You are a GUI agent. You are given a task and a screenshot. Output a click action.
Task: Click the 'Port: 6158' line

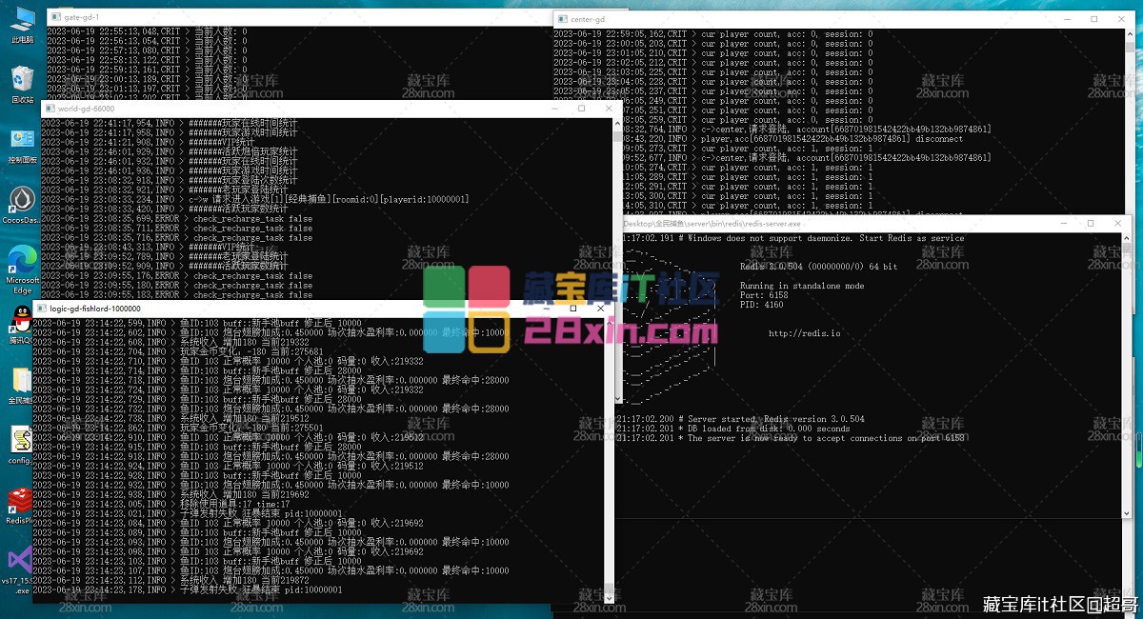tap(764, 295)
